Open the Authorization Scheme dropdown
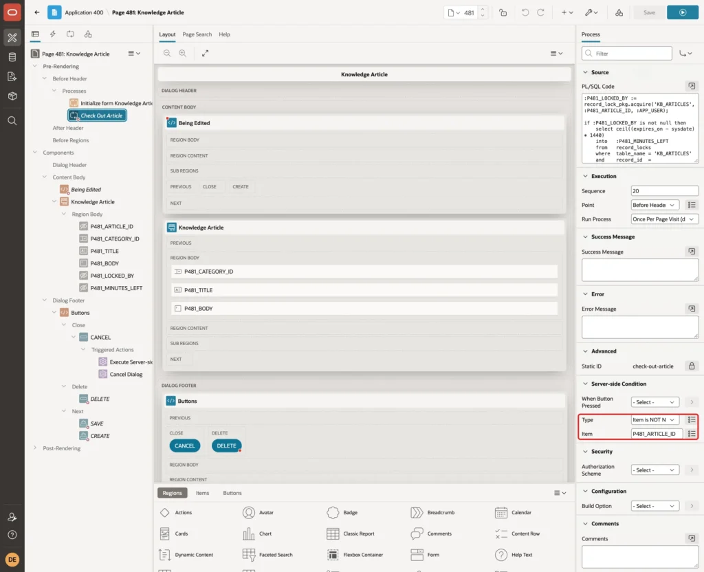 coord(654,470)
